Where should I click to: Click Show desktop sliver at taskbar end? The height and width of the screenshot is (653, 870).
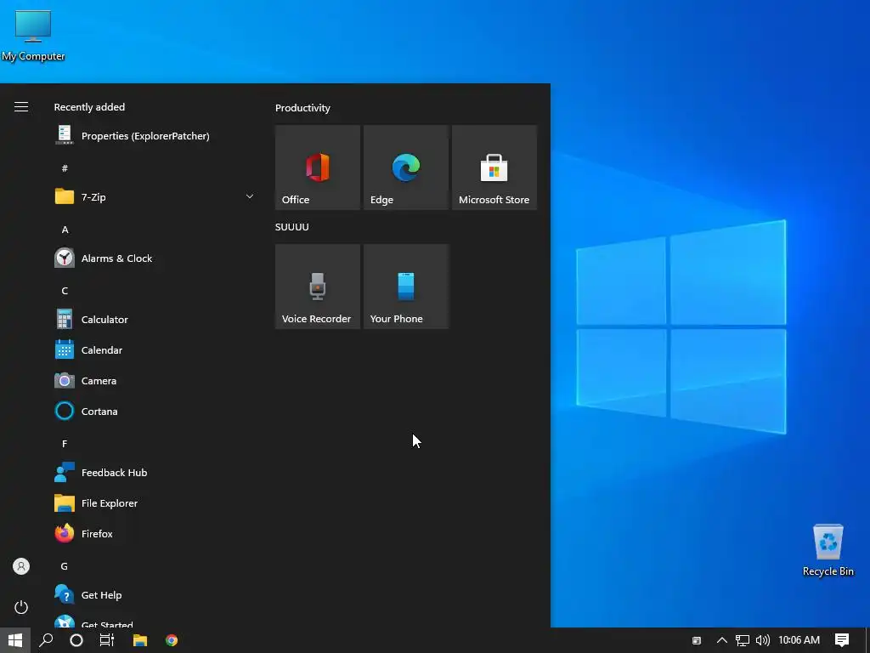[x=867, y=640]
